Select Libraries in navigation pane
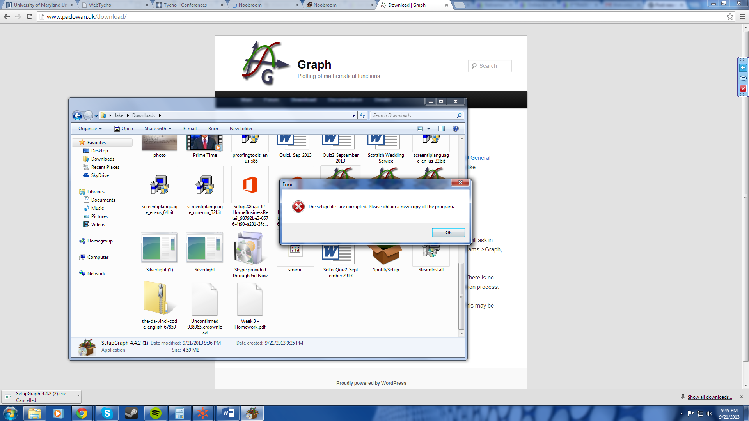 point(96,192)
